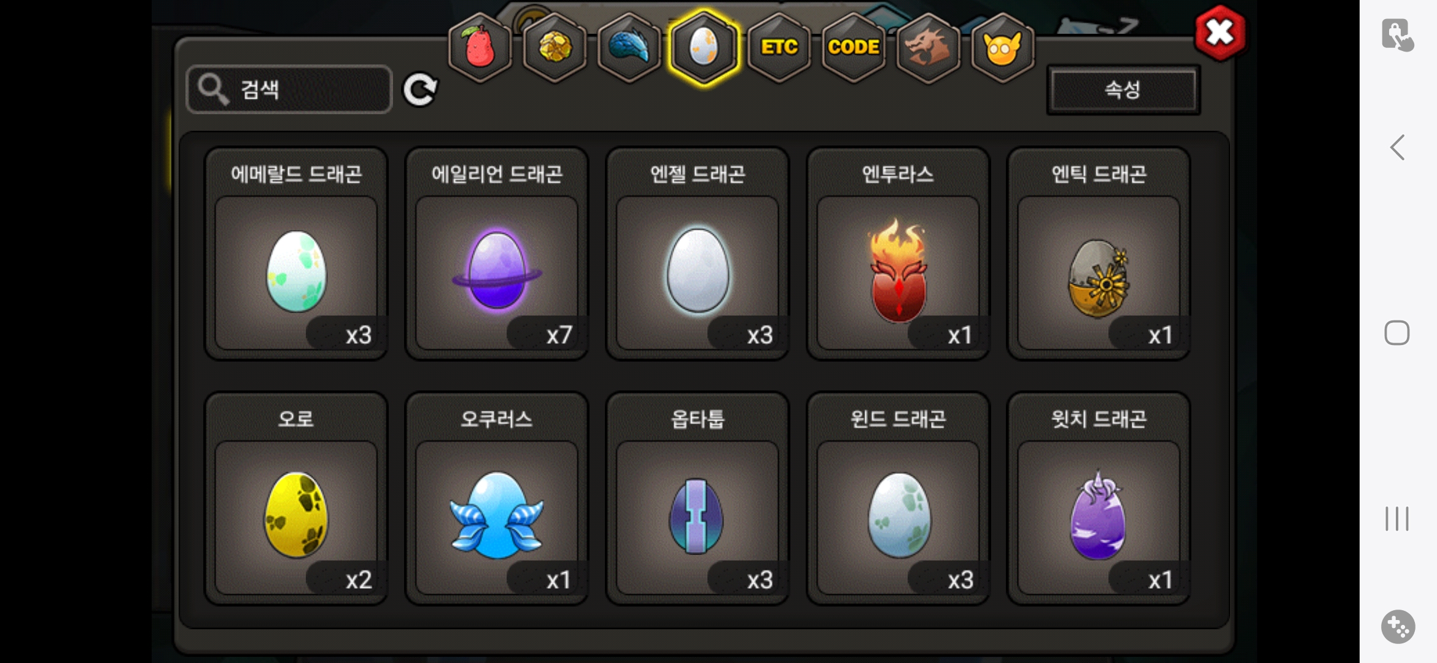
Task: Open the ETC items tab
Action: pos(779,47)
